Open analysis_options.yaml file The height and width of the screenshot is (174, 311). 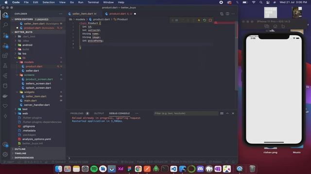[x=36, y=139]
